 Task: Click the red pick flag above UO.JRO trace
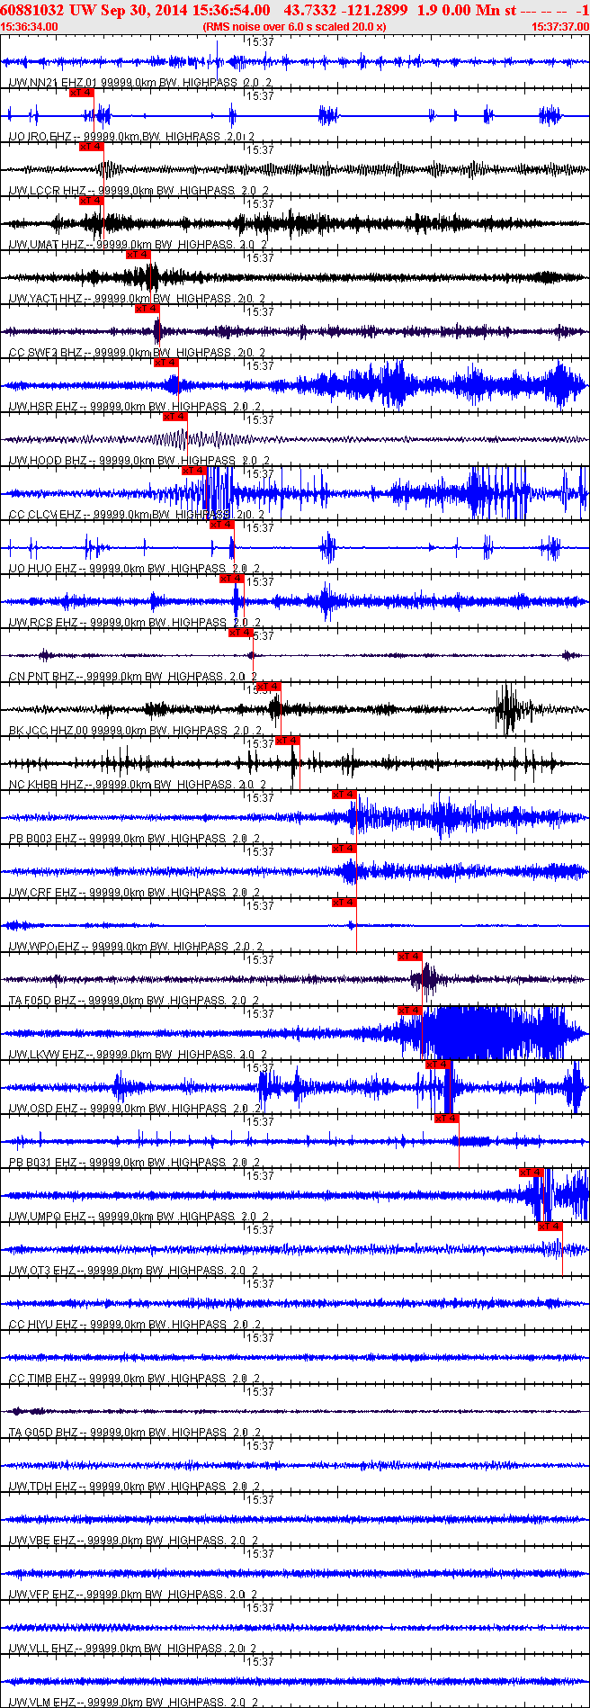tap(81, 93)
